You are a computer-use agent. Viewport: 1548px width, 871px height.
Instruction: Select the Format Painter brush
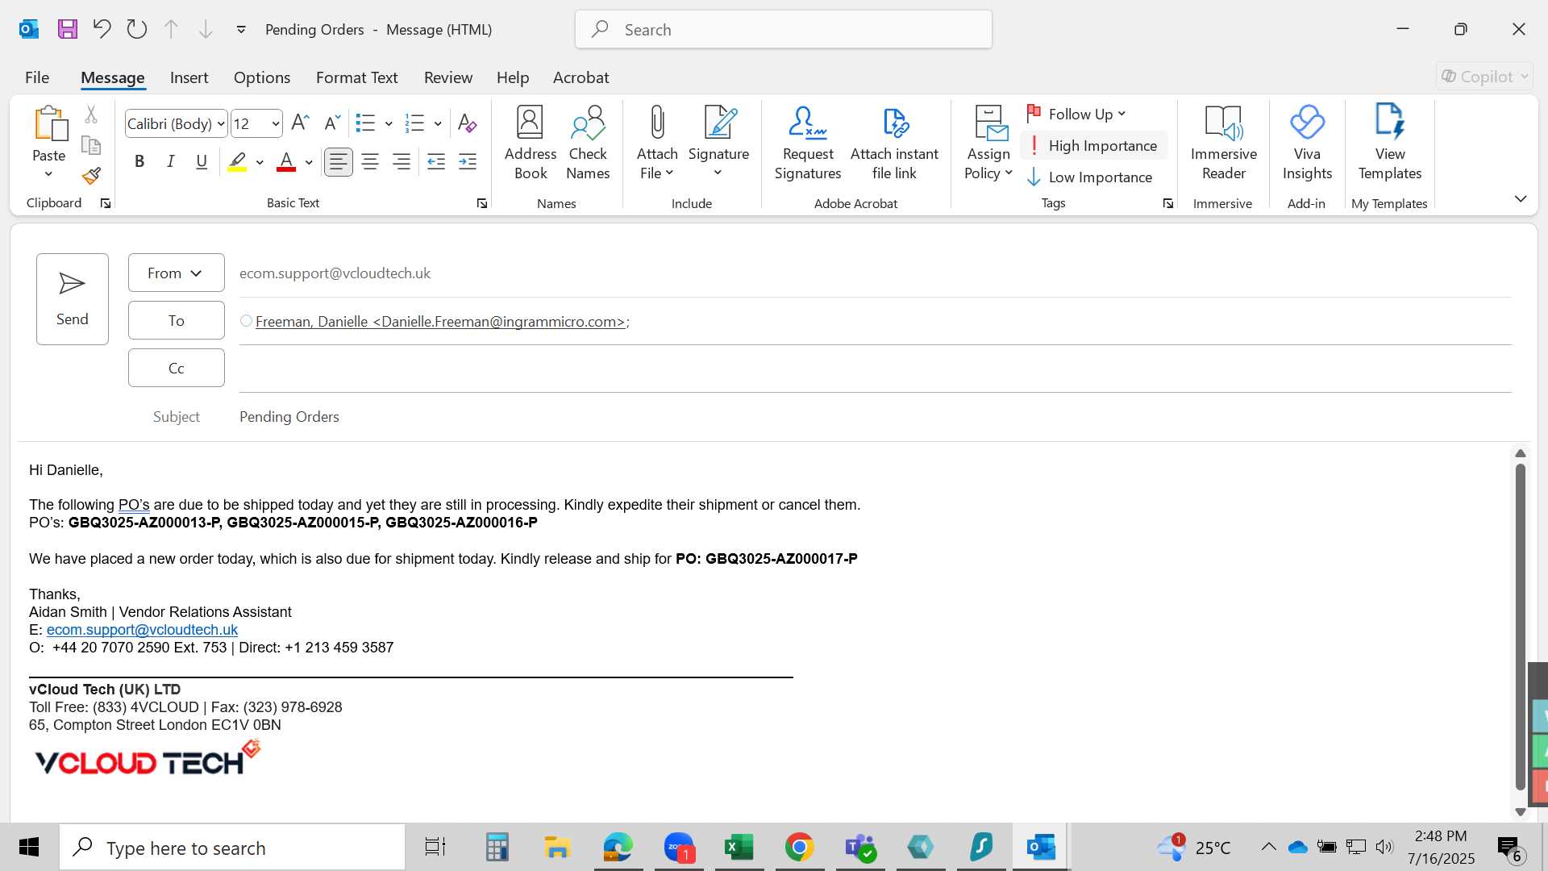click(91, 175)
